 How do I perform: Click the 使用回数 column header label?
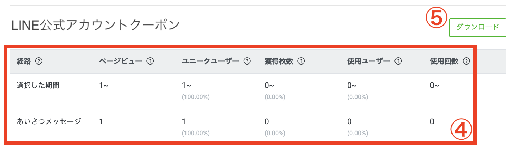click(444, 61)
